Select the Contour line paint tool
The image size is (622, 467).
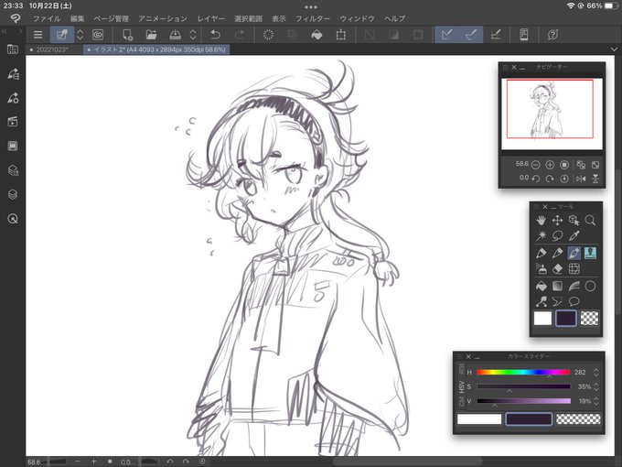574,286
